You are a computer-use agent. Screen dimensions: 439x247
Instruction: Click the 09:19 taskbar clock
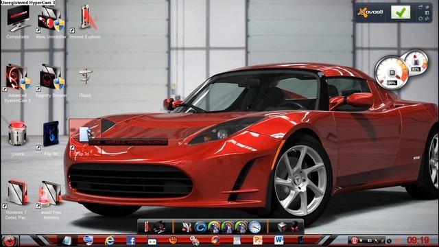[418, 240]
